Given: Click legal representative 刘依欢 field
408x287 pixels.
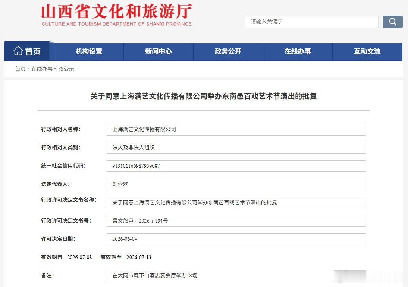Looking at the screenshot, I should (236, 184).
